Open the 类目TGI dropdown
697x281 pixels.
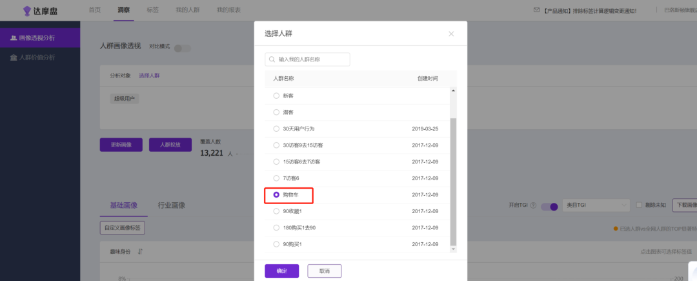coord(596,205)
